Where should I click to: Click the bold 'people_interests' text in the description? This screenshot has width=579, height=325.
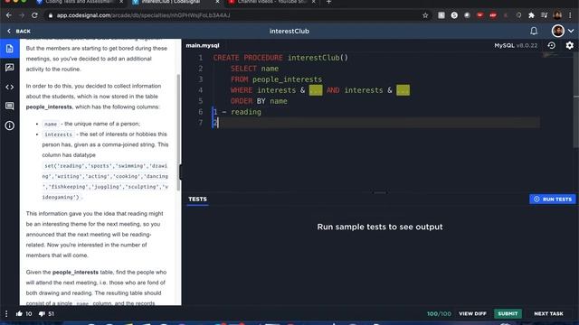pos(49,107)
